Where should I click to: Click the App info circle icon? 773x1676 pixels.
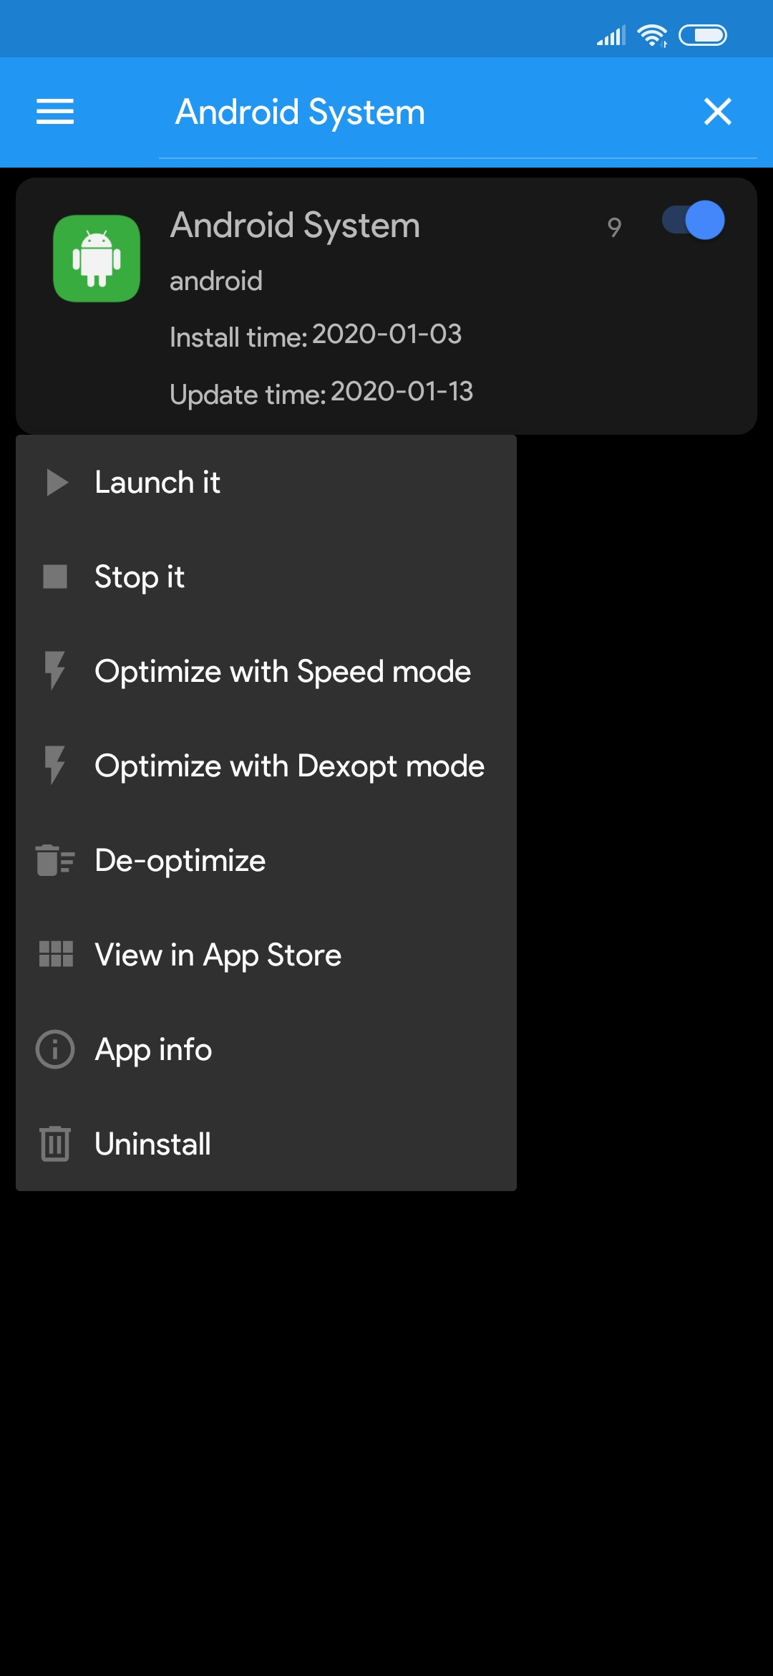click(x=55, y=1049)
